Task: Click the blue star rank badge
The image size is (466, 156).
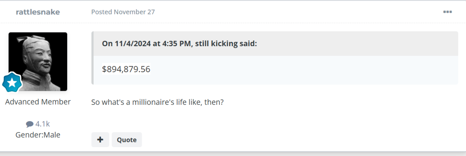Action: (x=12, y=82)
